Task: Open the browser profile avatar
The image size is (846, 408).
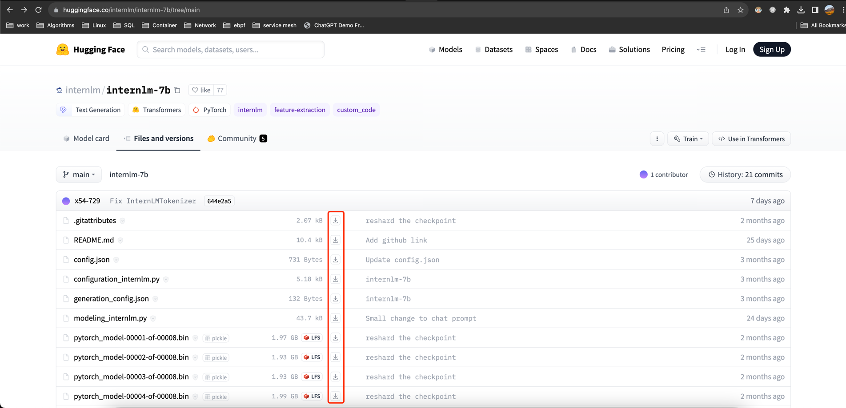Action: click(x=829, y=10)
